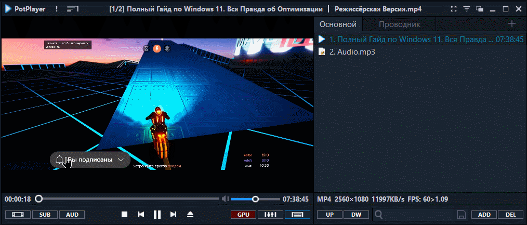Open the equalizer control panel icon
527x225 pixels.
270,214
